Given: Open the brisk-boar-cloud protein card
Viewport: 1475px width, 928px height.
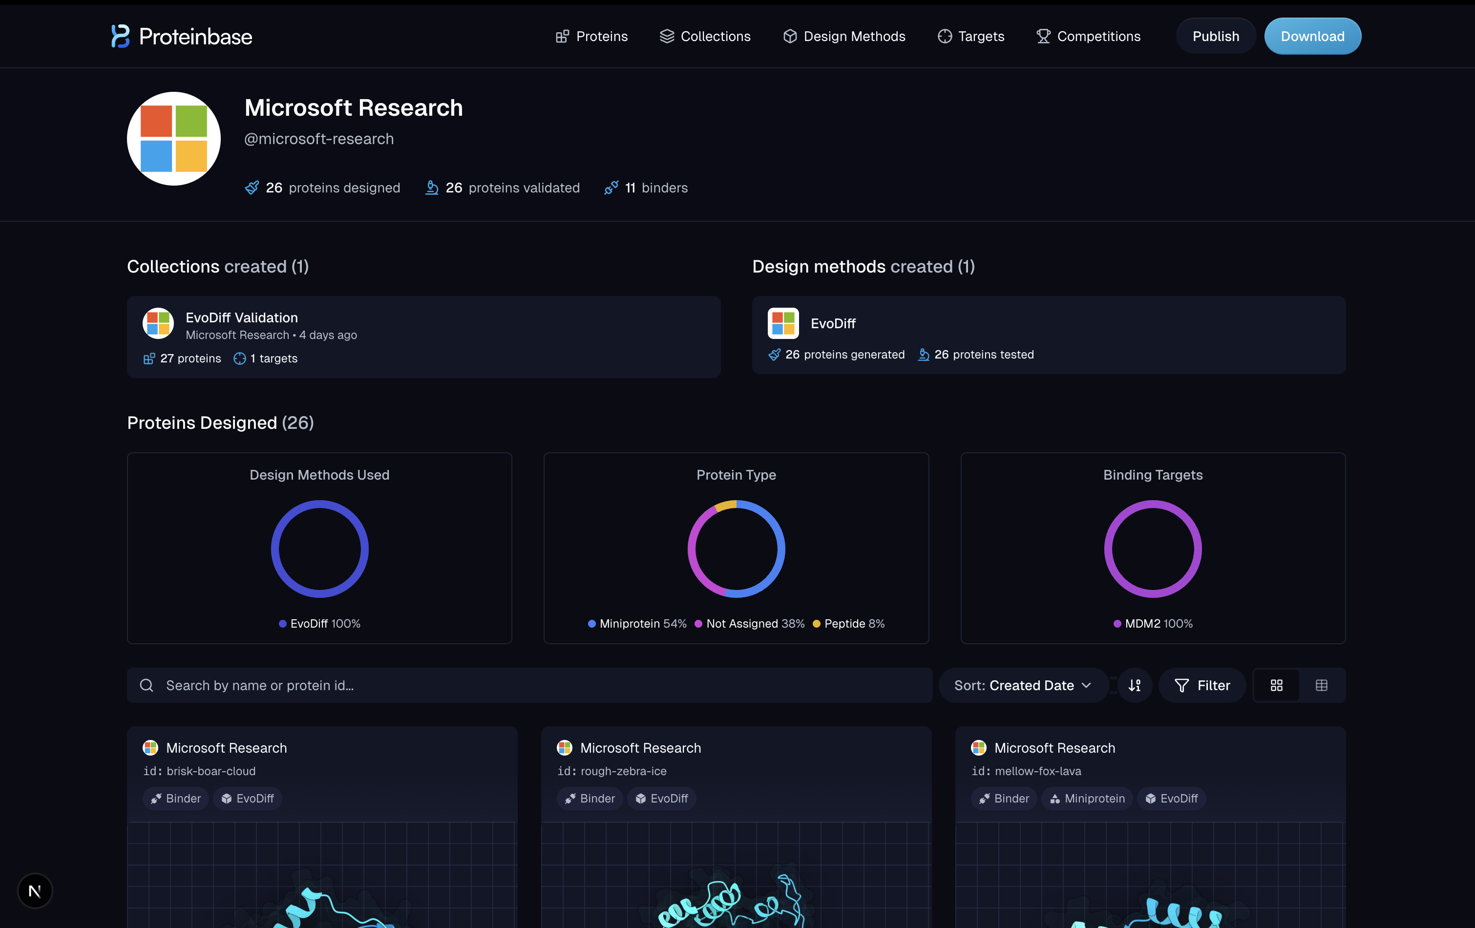Looking at the screenshot, I should click(322, 827).
